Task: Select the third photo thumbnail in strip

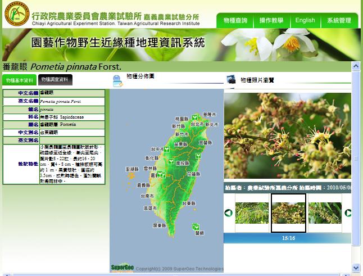Action: 325,213
